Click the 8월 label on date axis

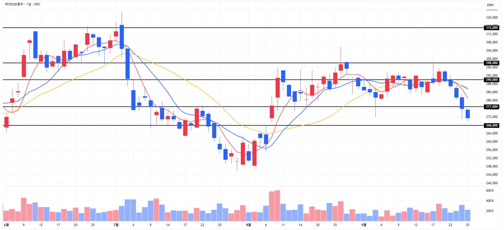tap(248, 225)
